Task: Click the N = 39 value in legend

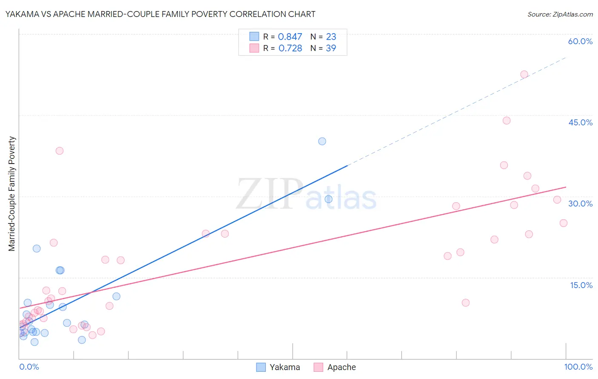Action: 323,48
